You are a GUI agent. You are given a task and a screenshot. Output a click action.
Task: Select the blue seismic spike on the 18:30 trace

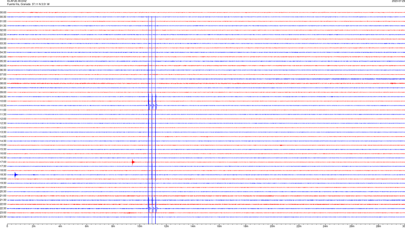click(16, 175)
